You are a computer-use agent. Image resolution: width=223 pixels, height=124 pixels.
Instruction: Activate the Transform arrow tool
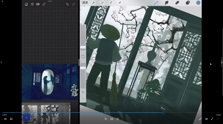click(x=120, y=3)
